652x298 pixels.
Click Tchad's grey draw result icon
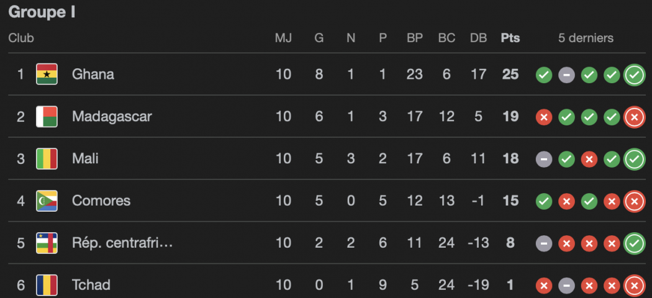click(566, 286)
